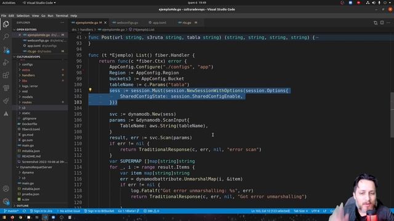Open the Explorer panel's more actions ellipsis
394x221 pixels.
coord(62,23)
